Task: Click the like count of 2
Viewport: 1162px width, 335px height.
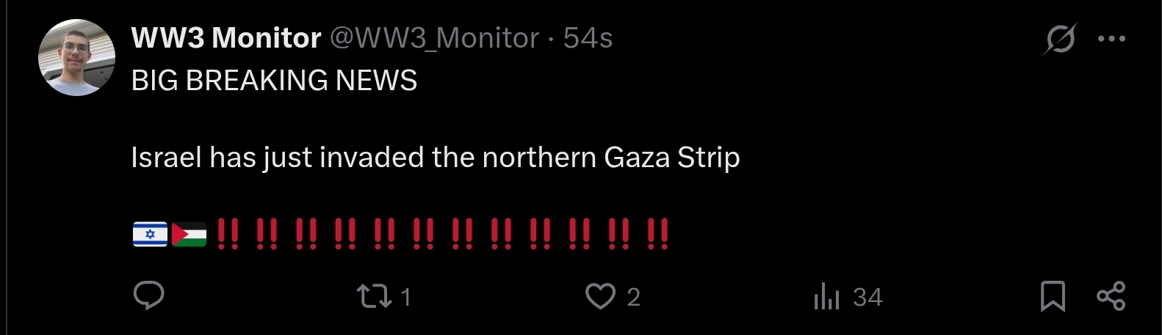Action: pos(634,297)
